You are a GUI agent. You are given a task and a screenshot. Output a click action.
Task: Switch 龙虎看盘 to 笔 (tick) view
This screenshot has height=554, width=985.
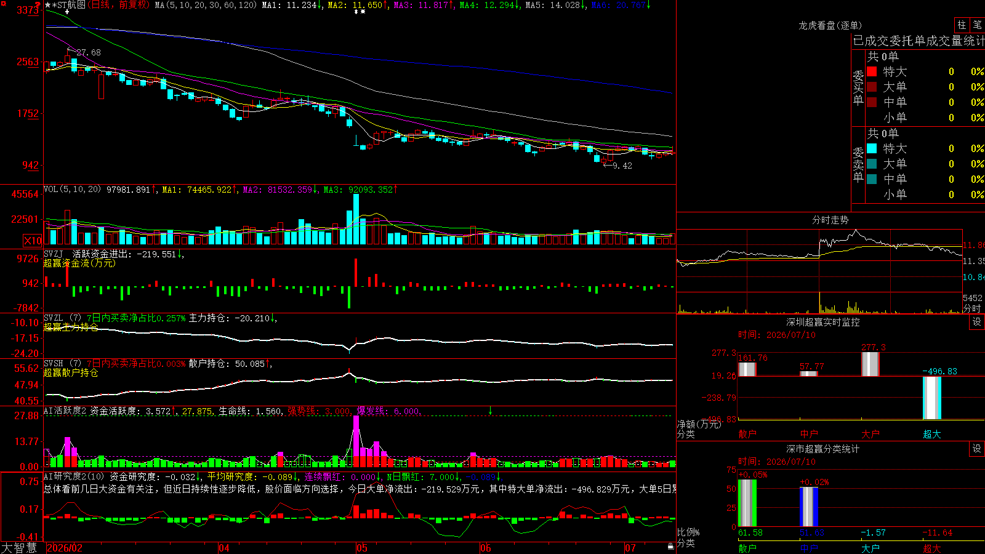[977, 25]
